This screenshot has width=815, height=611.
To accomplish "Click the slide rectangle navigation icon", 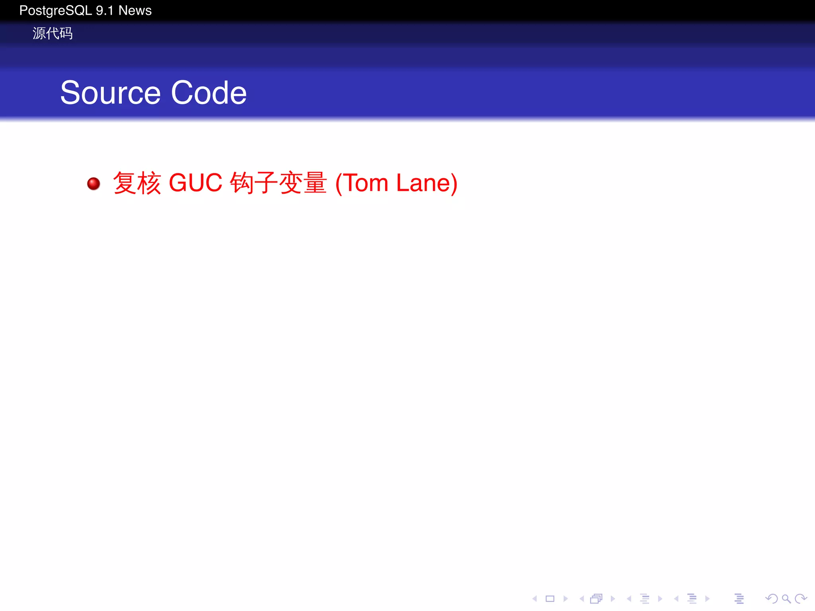I will [550, 598].
